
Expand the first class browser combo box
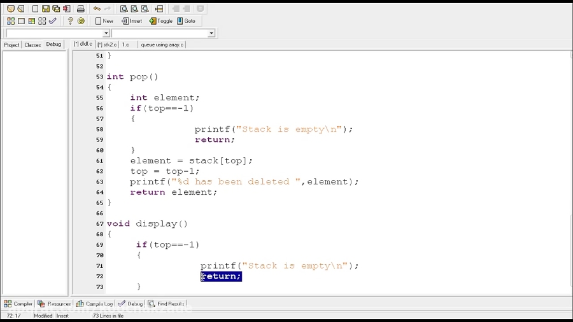(106, 33)
